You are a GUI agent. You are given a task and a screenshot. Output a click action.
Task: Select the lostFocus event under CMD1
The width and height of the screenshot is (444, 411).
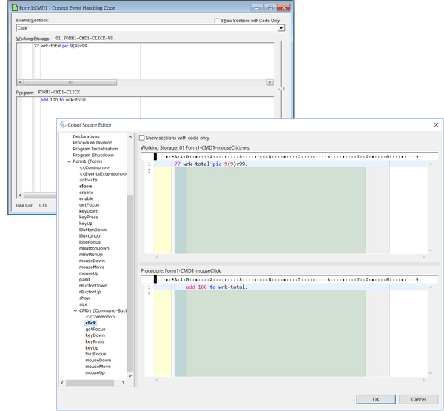pyautogui.click(x=95, y=354)
